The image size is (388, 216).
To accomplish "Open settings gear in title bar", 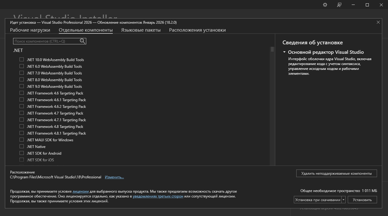I will [x=325, y=5].
